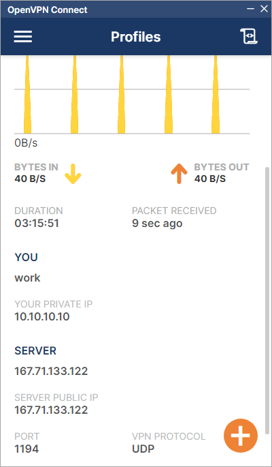Image resolution: width=272 pixels, height=467 pixels.
Task: Click the Profiles header title
Action: 136,37
